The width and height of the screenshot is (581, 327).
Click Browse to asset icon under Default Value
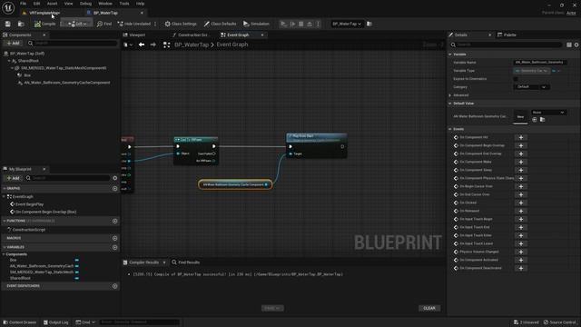(542, 120)
